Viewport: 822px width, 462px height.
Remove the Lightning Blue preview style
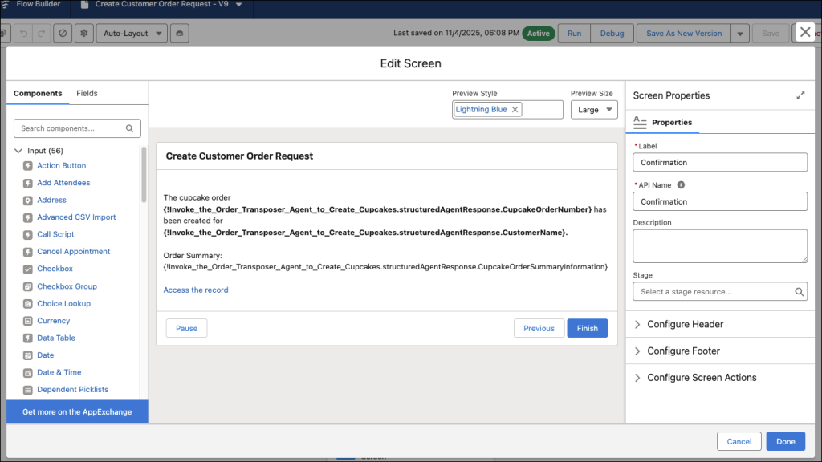click(x=515, y=110)
